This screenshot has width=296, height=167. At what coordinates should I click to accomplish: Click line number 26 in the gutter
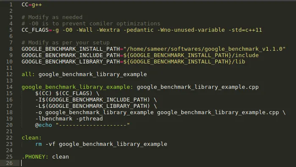click(9, 163)
